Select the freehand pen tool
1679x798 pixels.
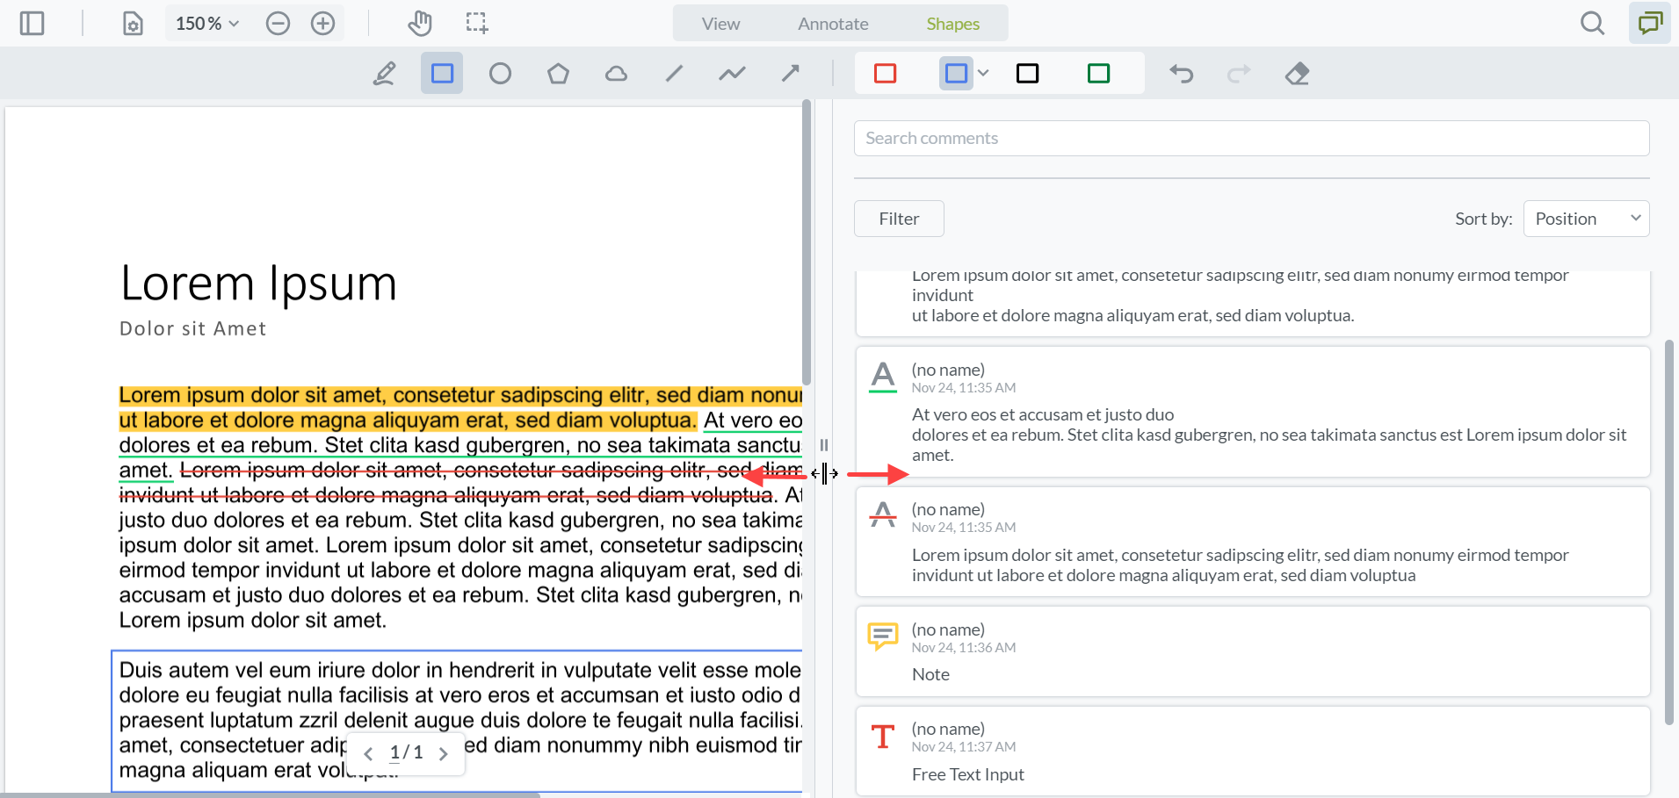click(x=384, y=74)
